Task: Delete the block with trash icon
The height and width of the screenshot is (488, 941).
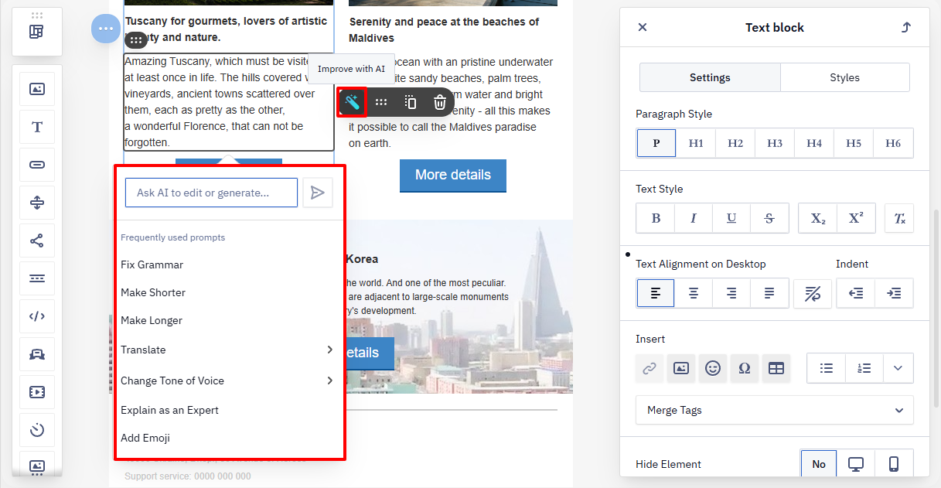Action: (440, 102)
